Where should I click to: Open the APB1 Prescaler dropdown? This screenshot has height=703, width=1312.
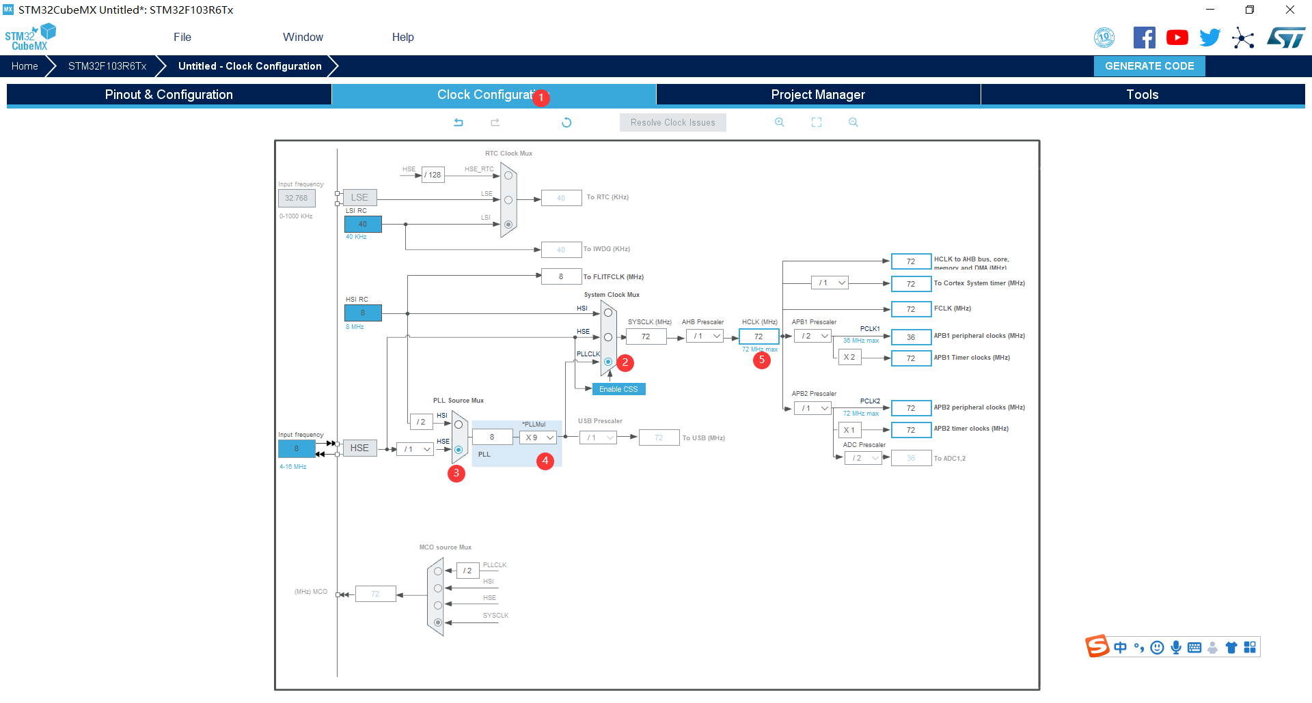(812, 336)
